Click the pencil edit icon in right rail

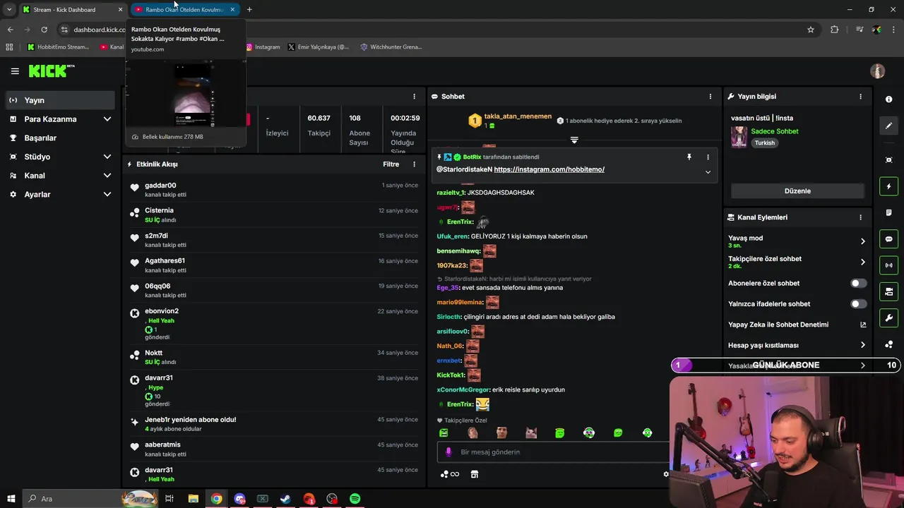pyautogui.click(x=888, y=126)
